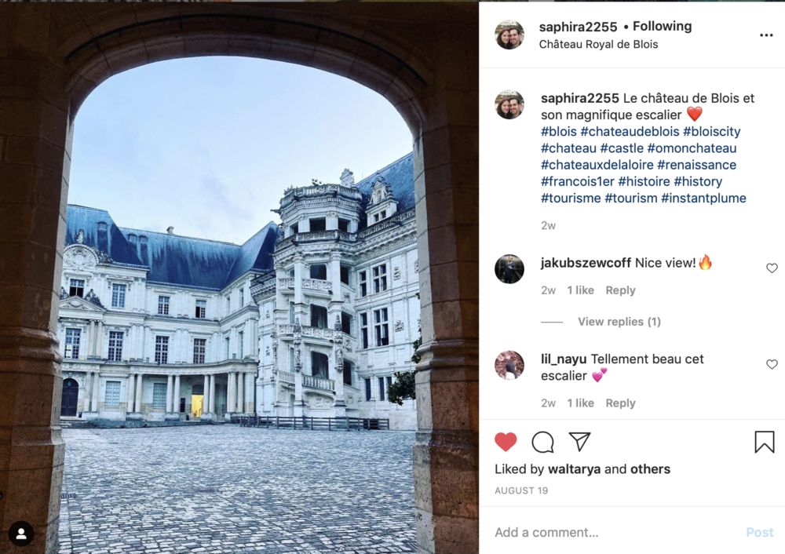Like jakubszewcoff's comment heart
The image size is (785, 554).
[772, 268]
